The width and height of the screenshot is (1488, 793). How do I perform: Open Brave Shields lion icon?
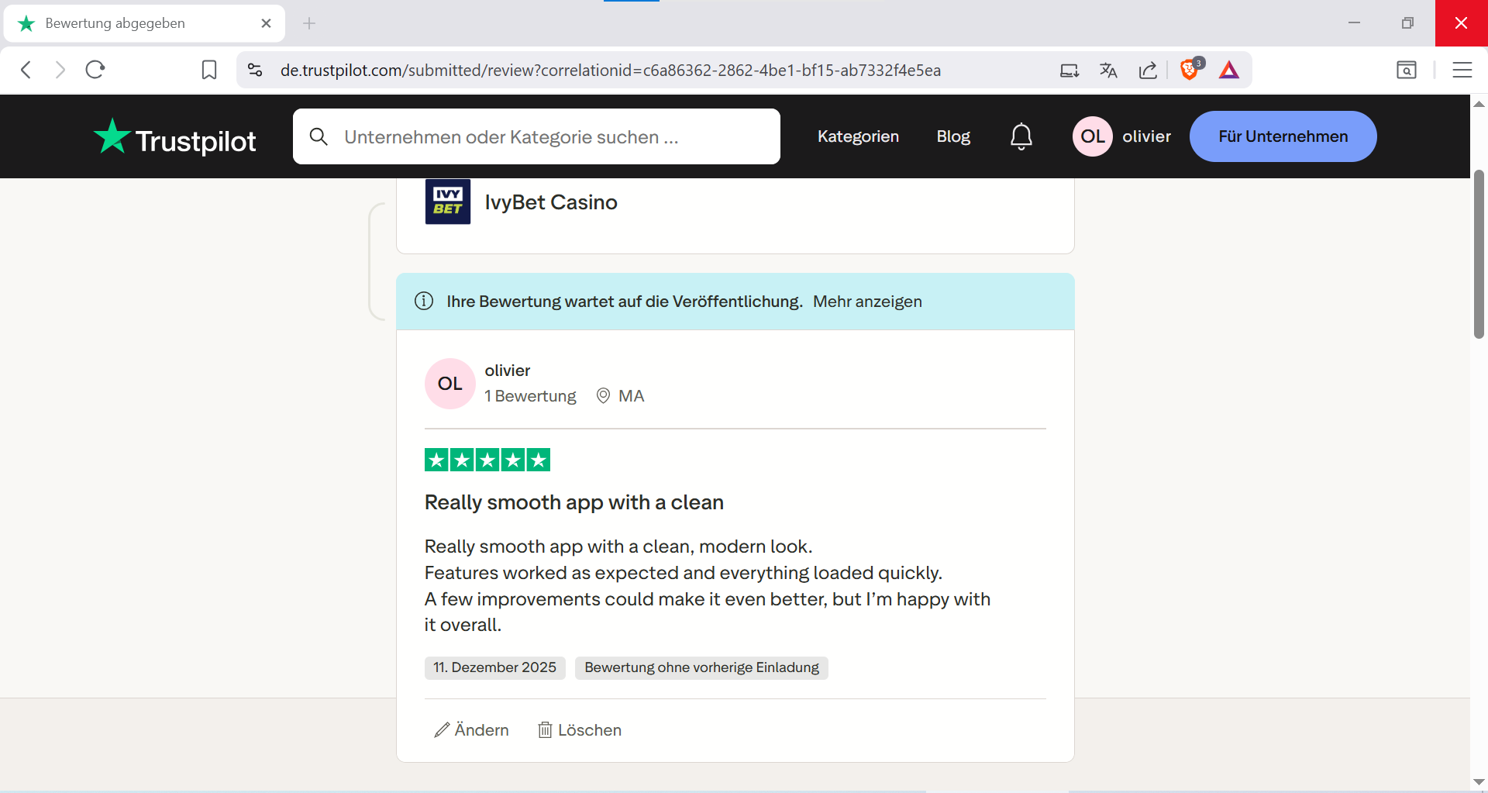1191,69
